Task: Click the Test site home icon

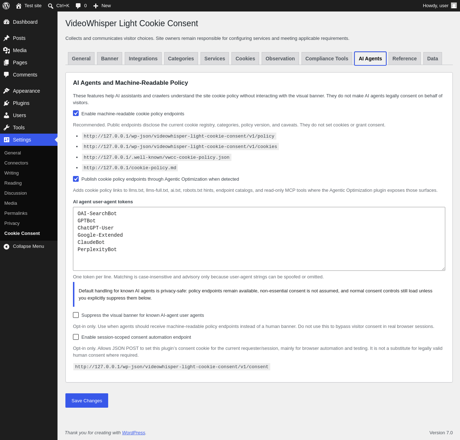Action: pyautogui.click(x=19, y=6)
